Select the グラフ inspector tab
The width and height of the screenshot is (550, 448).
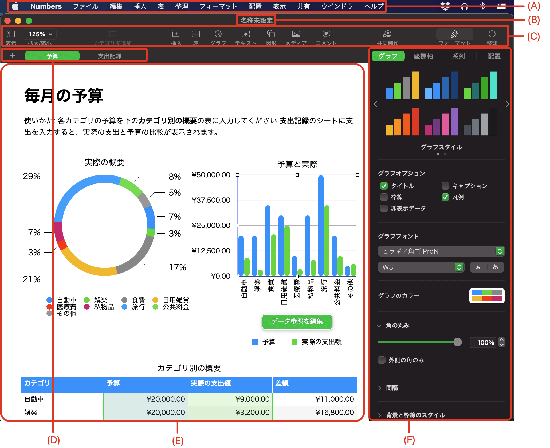pos(388,56)
